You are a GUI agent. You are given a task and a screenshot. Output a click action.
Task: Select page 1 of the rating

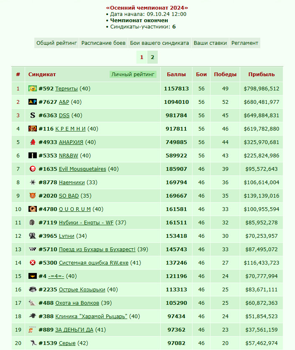(142, 57)
